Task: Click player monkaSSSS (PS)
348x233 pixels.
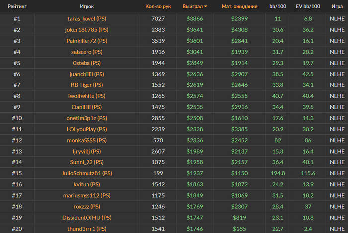Action: tap(87, 140)
